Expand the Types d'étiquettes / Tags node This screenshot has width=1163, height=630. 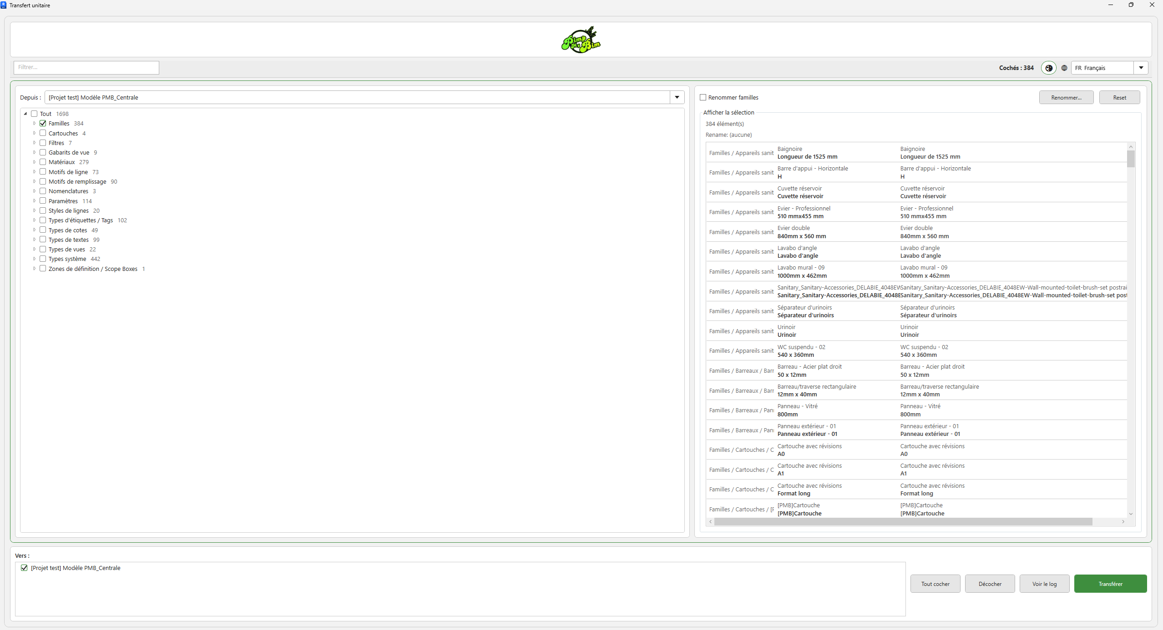34,220
